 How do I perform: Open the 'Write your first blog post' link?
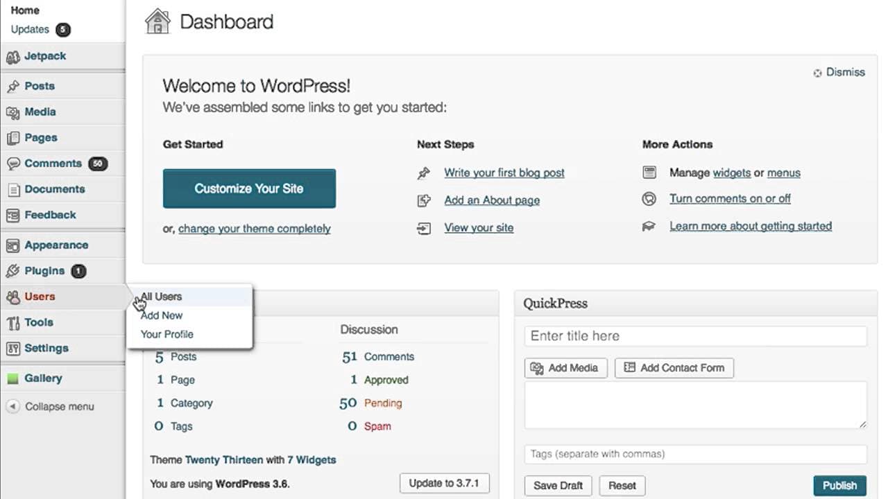pyautogui.click(x=504, y=173)
